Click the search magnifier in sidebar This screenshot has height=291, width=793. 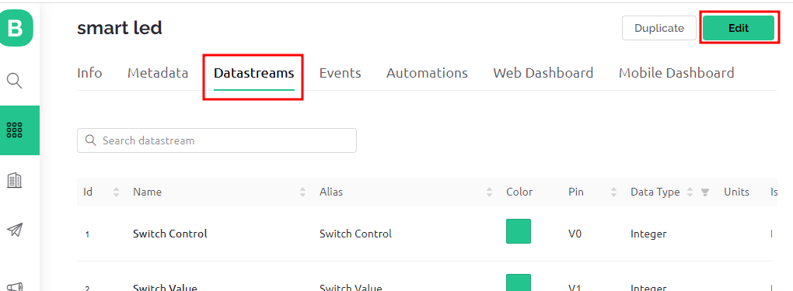[15, 81]
